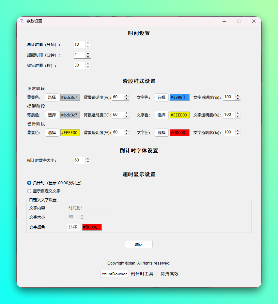The image size is (278, 304).
Task: Increase warning time seconds spinner
Action: [x=88, y=64]
